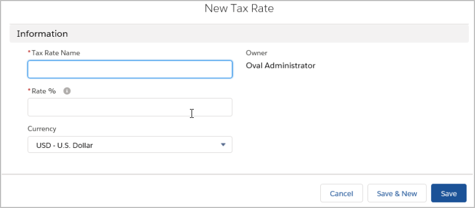Click the Currency dropdown arrow
Screen dimensions: 475x208
[x=223, y=145]
